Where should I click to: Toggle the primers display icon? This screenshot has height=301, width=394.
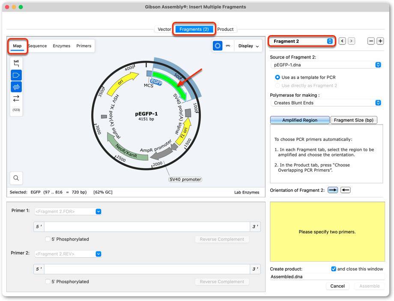tap(16, 87)
